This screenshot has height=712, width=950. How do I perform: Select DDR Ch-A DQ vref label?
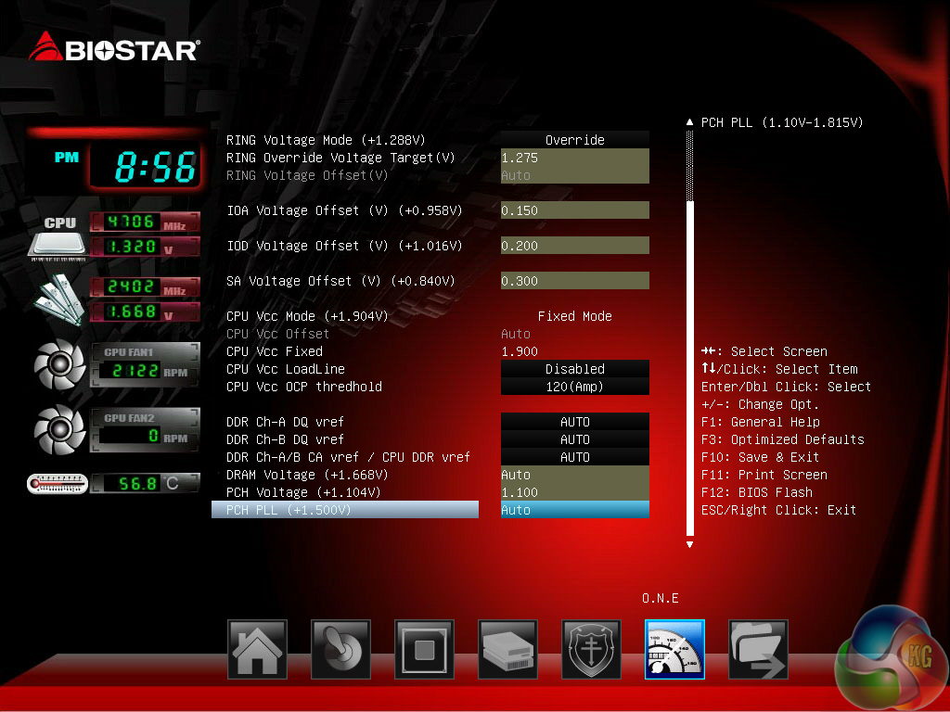(285, 422)
